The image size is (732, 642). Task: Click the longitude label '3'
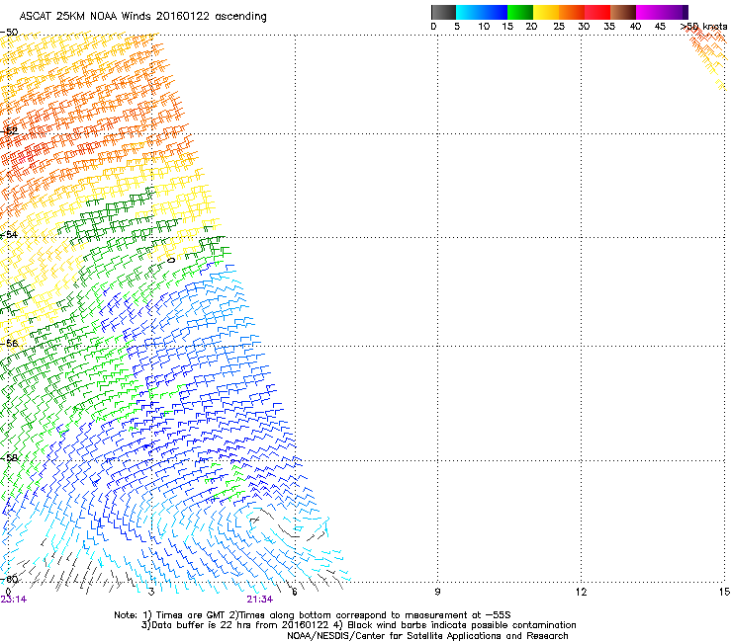coord(151,592)
